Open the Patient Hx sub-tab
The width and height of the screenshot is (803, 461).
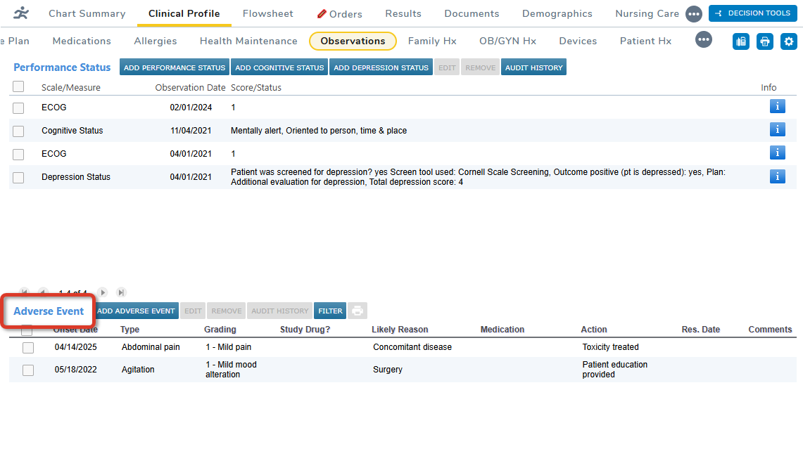(646, 41)
